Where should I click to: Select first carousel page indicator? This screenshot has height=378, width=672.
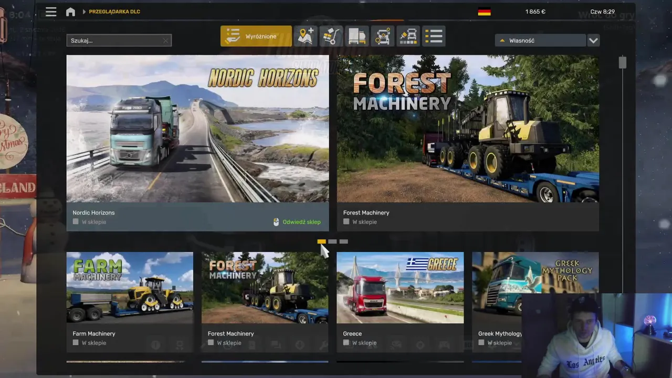click(x=321, y=241)
